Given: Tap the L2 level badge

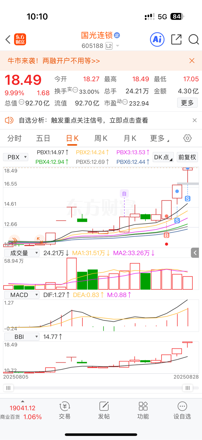Looking at the screenshot, I should tap(109, 46).
